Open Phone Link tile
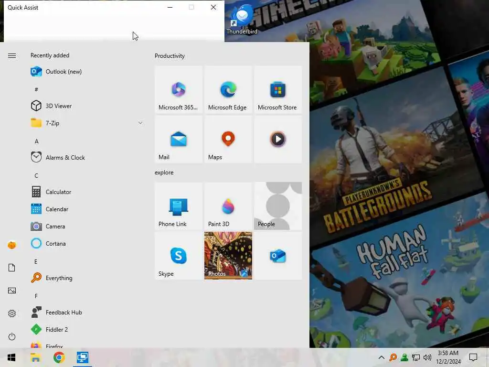 (x=179, y=206)
